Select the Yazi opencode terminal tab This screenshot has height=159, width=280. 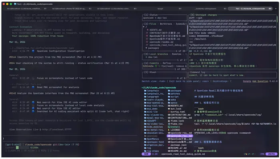click(250, 8)
